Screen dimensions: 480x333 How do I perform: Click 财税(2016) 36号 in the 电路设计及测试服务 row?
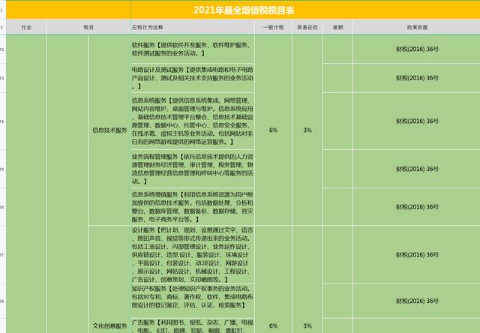pos(417,78)
